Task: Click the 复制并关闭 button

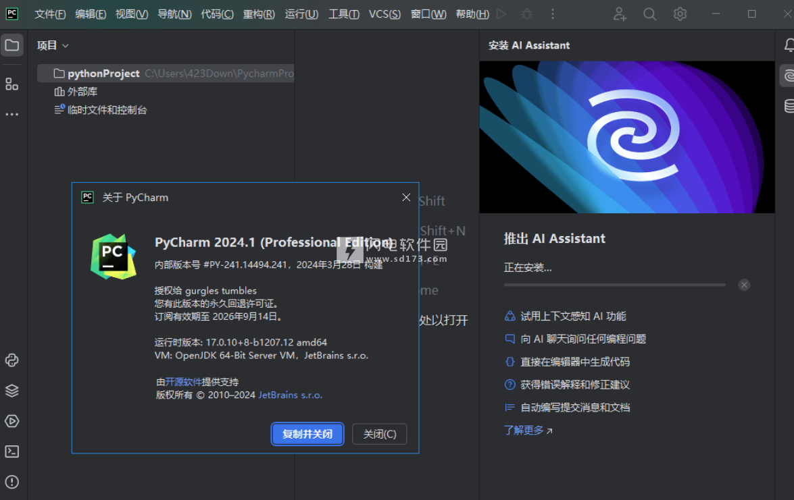Action: pos(307,434)
